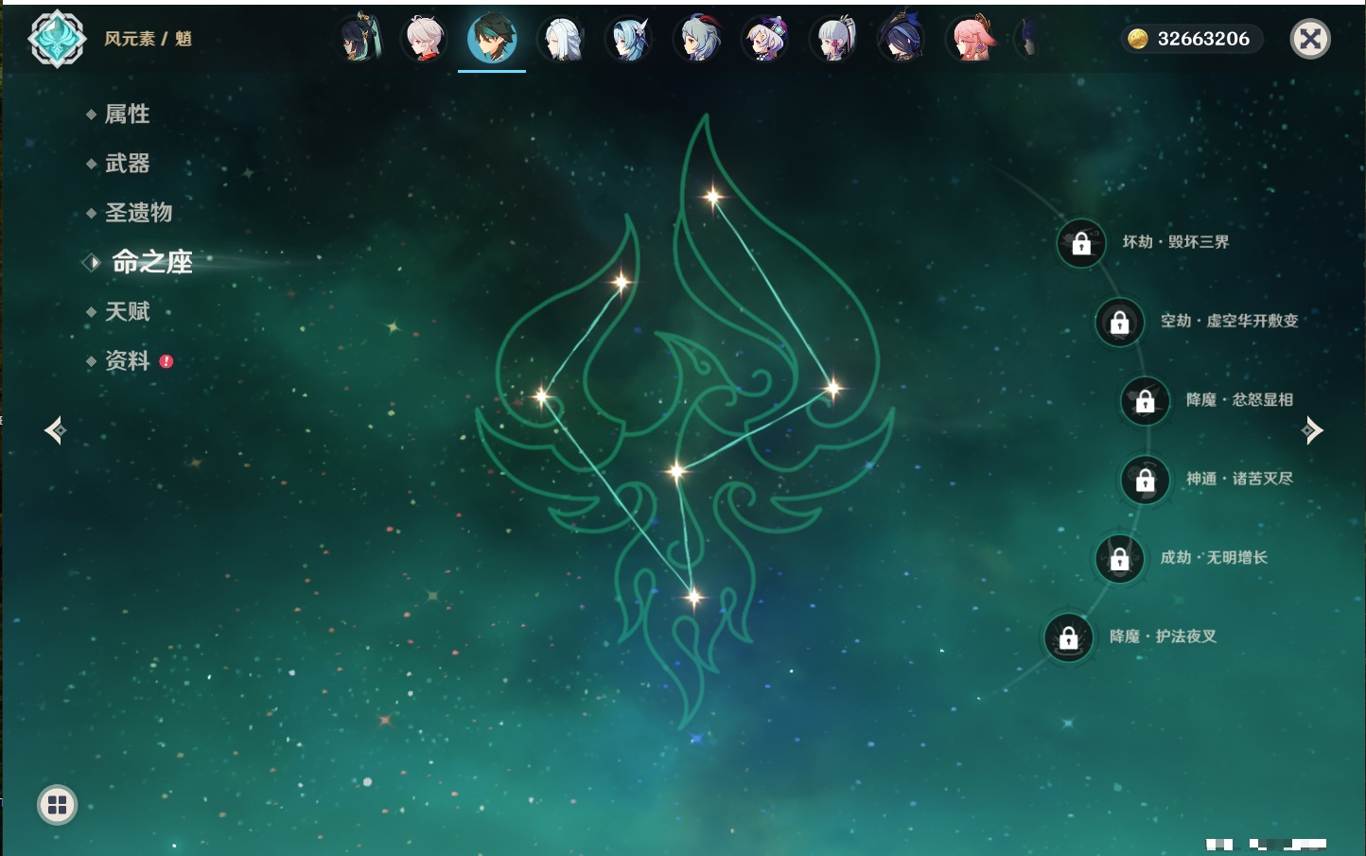
Task: Select the locked 降魔·忿怒显相 constellation icon
Action: 1145,401
